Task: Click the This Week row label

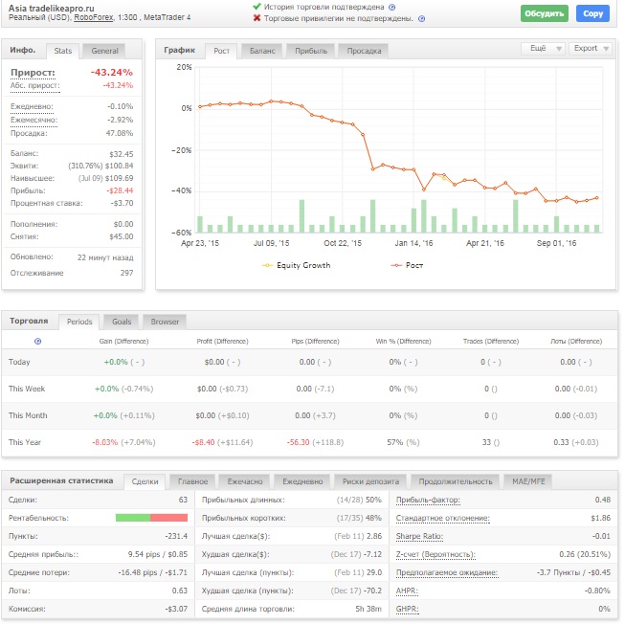Action: (27, 389)
